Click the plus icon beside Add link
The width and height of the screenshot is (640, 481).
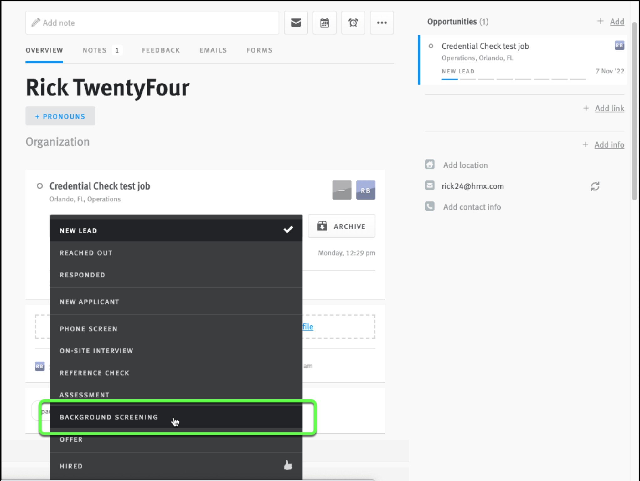(586, 108)
